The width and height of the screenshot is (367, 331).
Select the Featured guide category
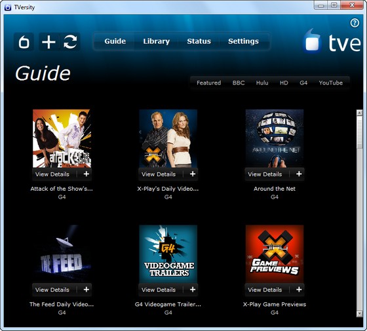[x=209, y=83]
